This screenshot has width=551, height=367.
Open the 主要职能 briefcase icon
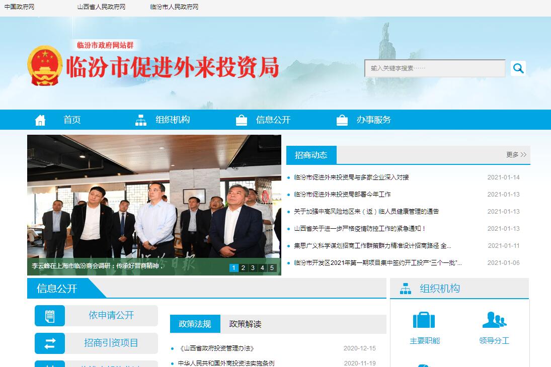[x=424, y=320]
